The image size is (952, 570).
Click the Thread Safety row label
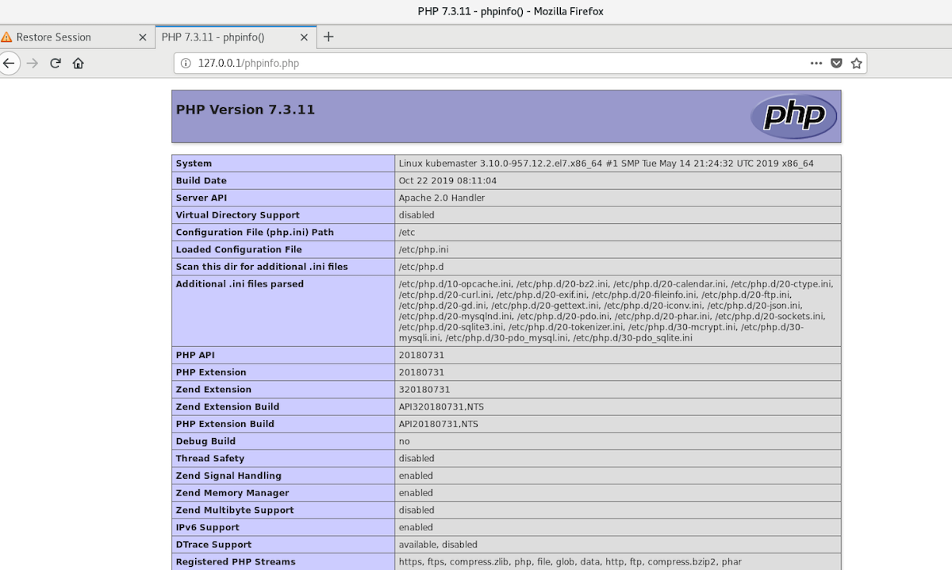pyautogui.click(x=210, y=458)
